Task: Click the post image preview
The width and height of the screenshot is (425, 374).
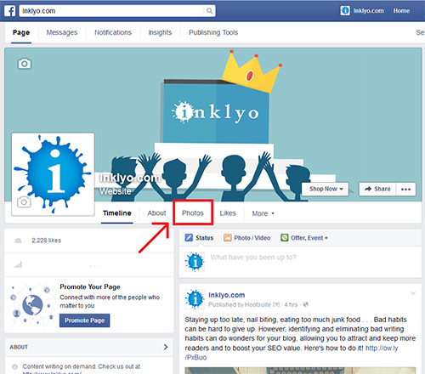Action: [x=300, y=371]
